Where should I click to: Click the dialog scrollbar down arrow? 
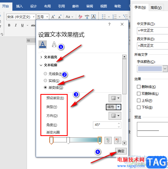point(125,143)
